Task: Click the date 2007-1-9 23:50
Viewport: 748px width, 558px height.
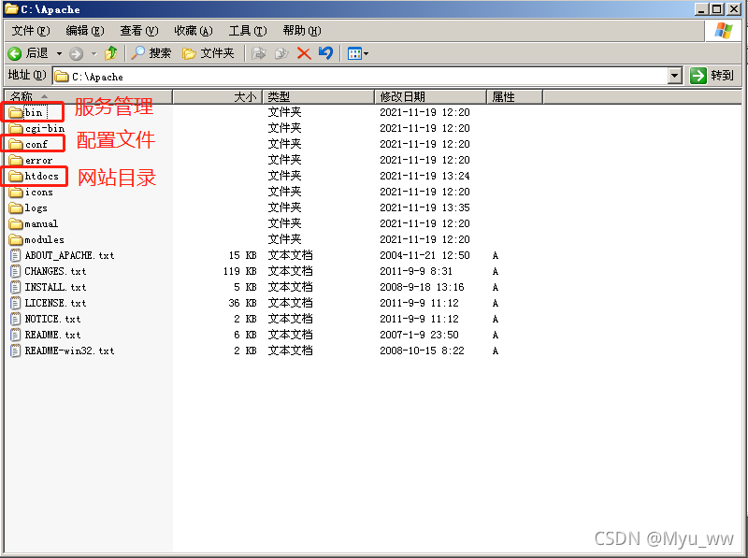Action: pos(419,335)
